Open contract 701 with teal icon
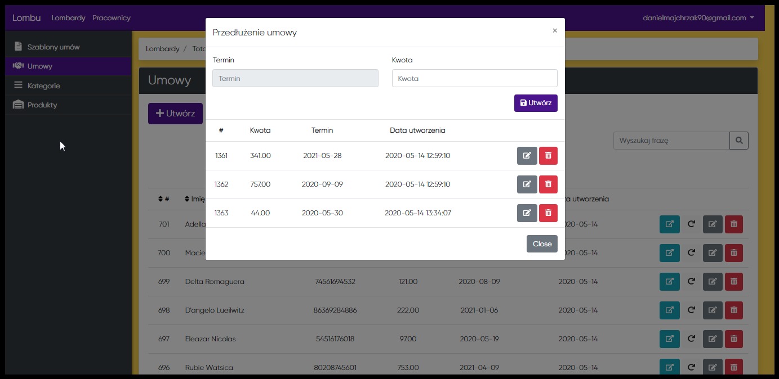The image size is (779, 379). pyautogui.click(x=669, y=224)
